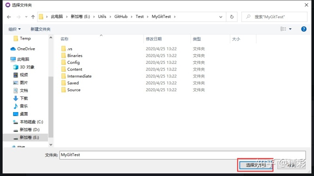Click 新建文件夹 to create folder
Screen dimensions: 314x176
pyautogui.click(x=41, y=29)
